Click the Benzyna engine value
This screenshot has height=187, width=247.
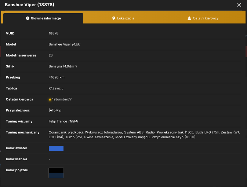point(63,66)
